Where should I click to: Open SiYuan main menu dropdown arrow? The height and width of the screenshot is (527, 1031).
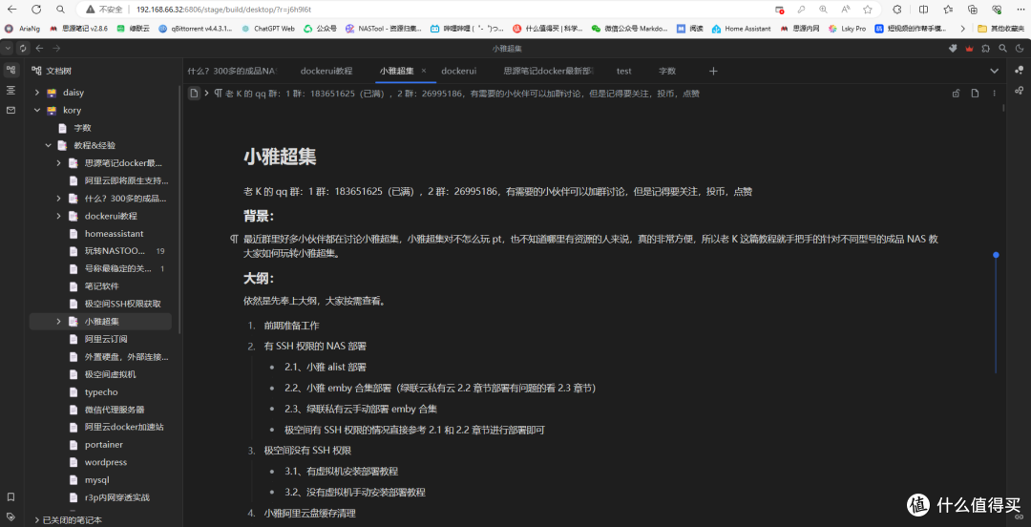pos(8,48)
